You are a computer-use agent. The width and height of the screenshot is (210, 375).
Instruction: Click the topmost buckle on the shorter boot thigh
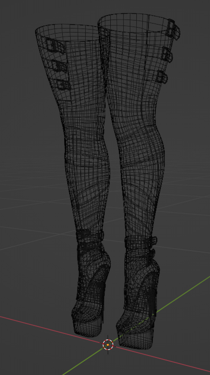(x=55, y=46)
